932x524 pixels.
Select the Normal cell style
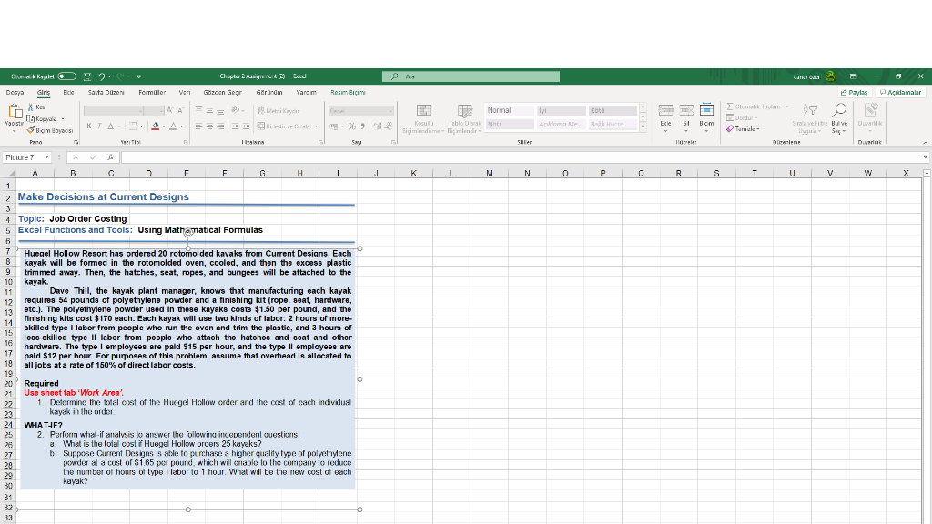510,110
